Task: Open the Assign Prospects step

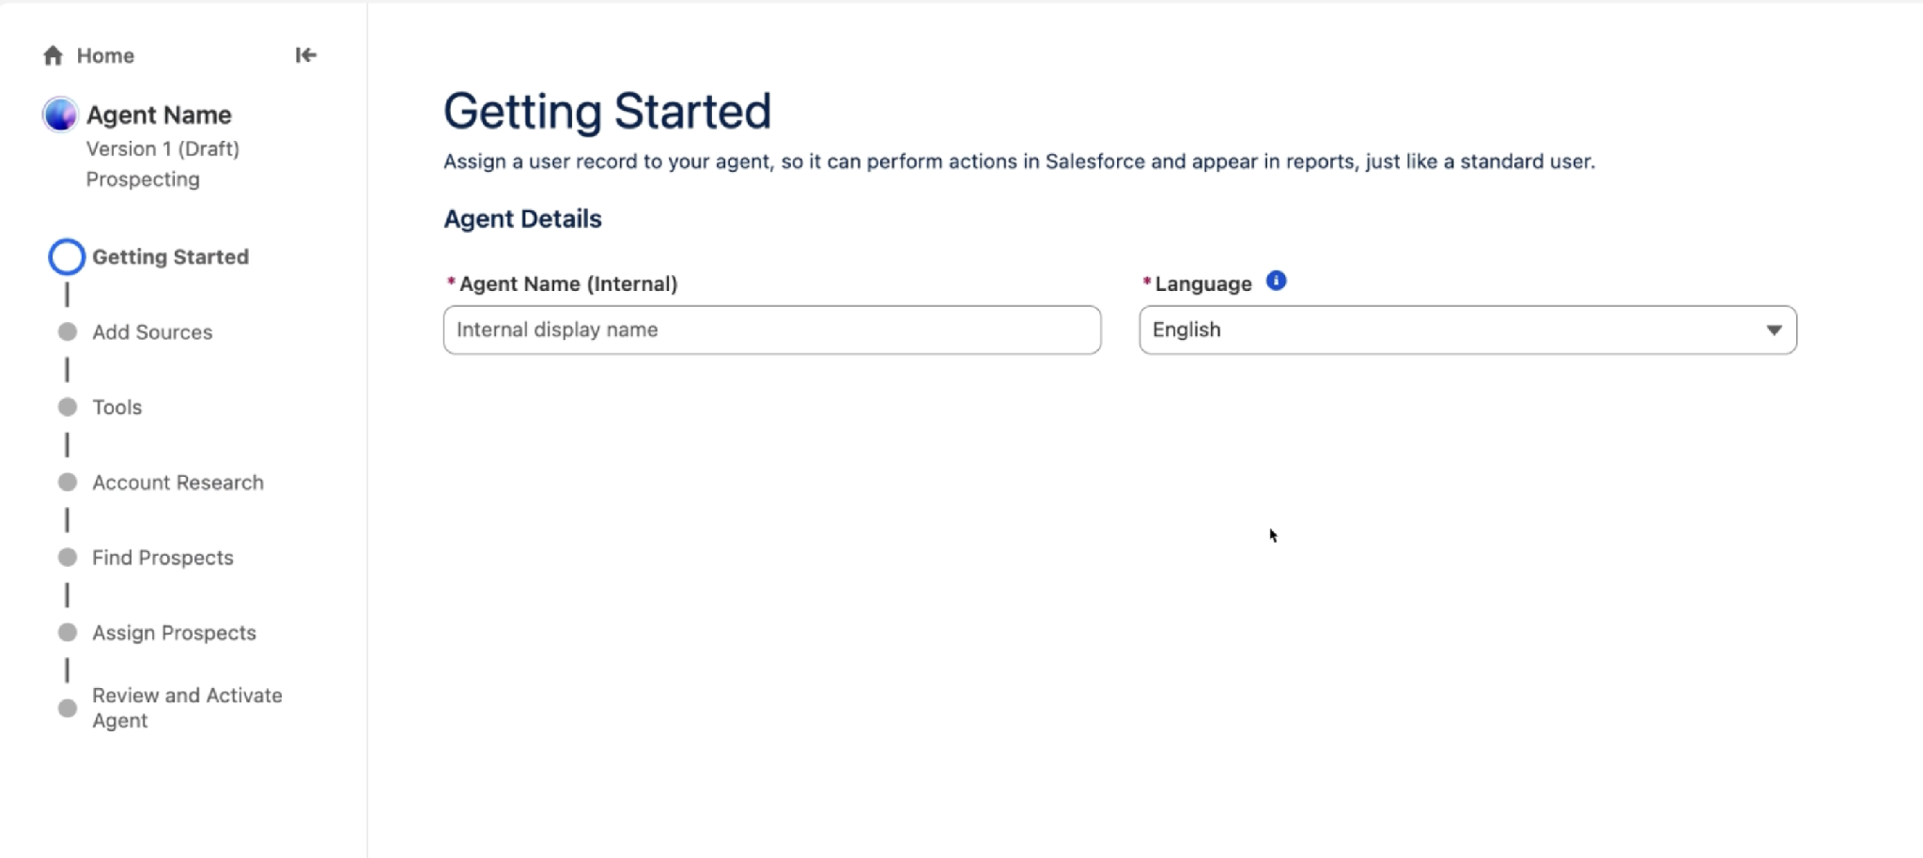Action: pos(174,632)
